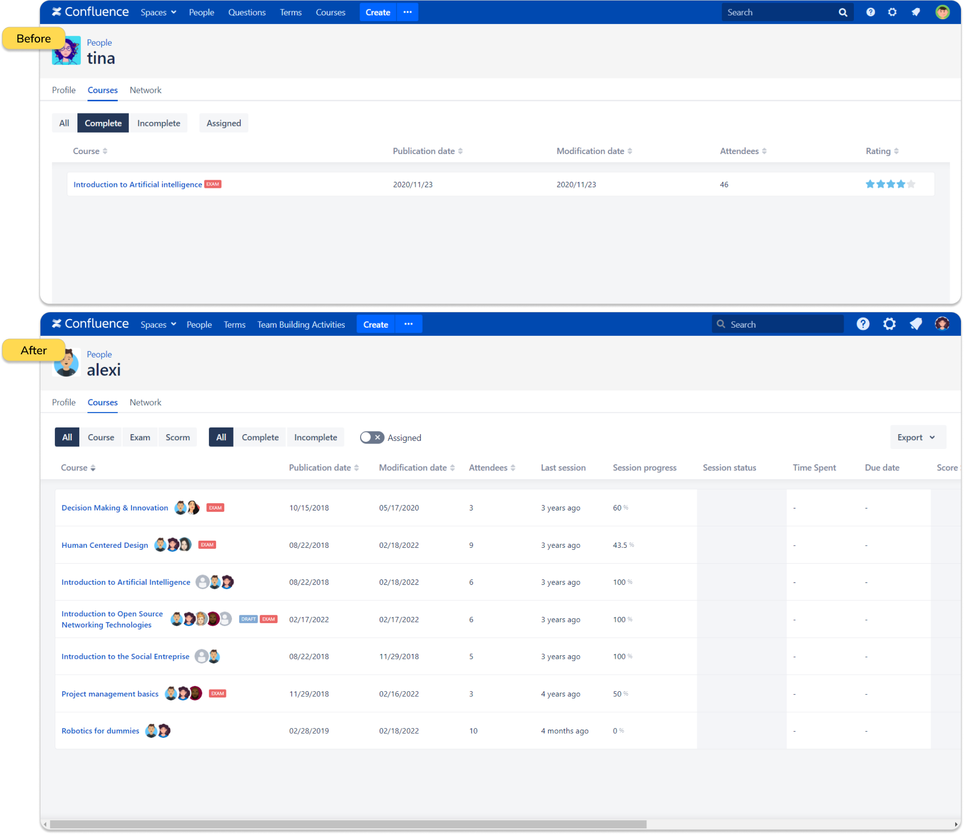Click the star rating for Introduction to Artificial intelligence
Image resolution: width=964 pixels, height=834 pixels.
point(890,184)
